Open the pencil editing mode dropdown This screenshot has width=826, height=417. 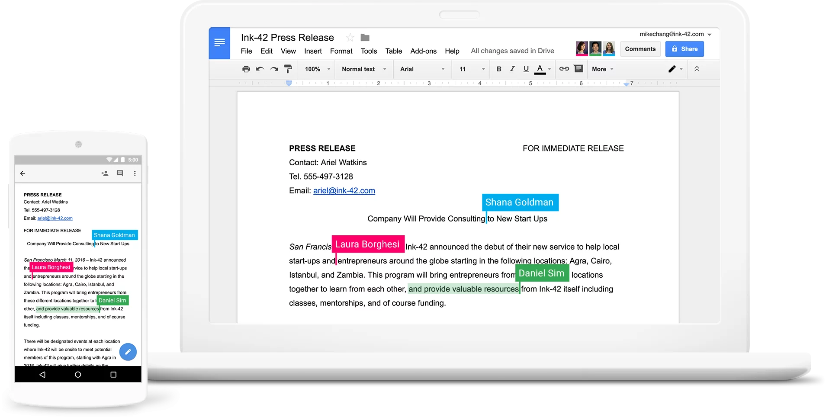(675, 69)
